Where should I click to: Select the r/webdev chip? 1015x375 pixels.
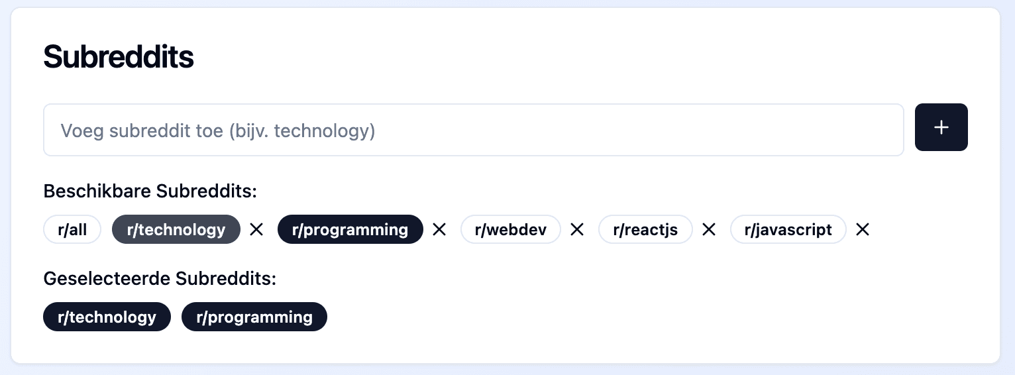pos(511,230)
